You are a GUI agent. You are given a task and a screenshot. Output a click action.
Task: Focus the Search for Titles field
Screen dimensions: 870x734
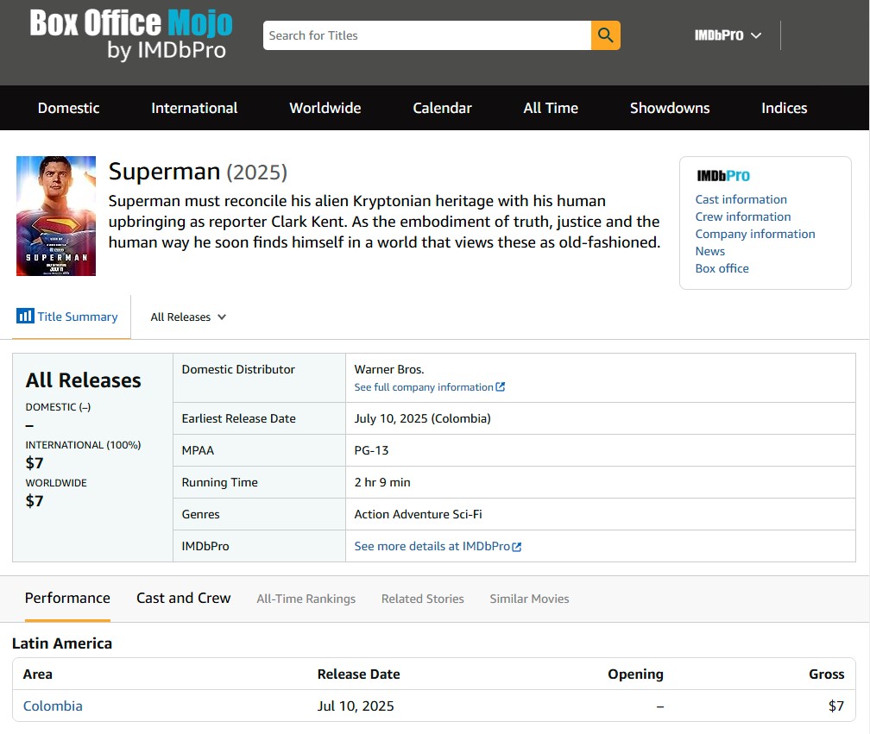coord(427,35)
